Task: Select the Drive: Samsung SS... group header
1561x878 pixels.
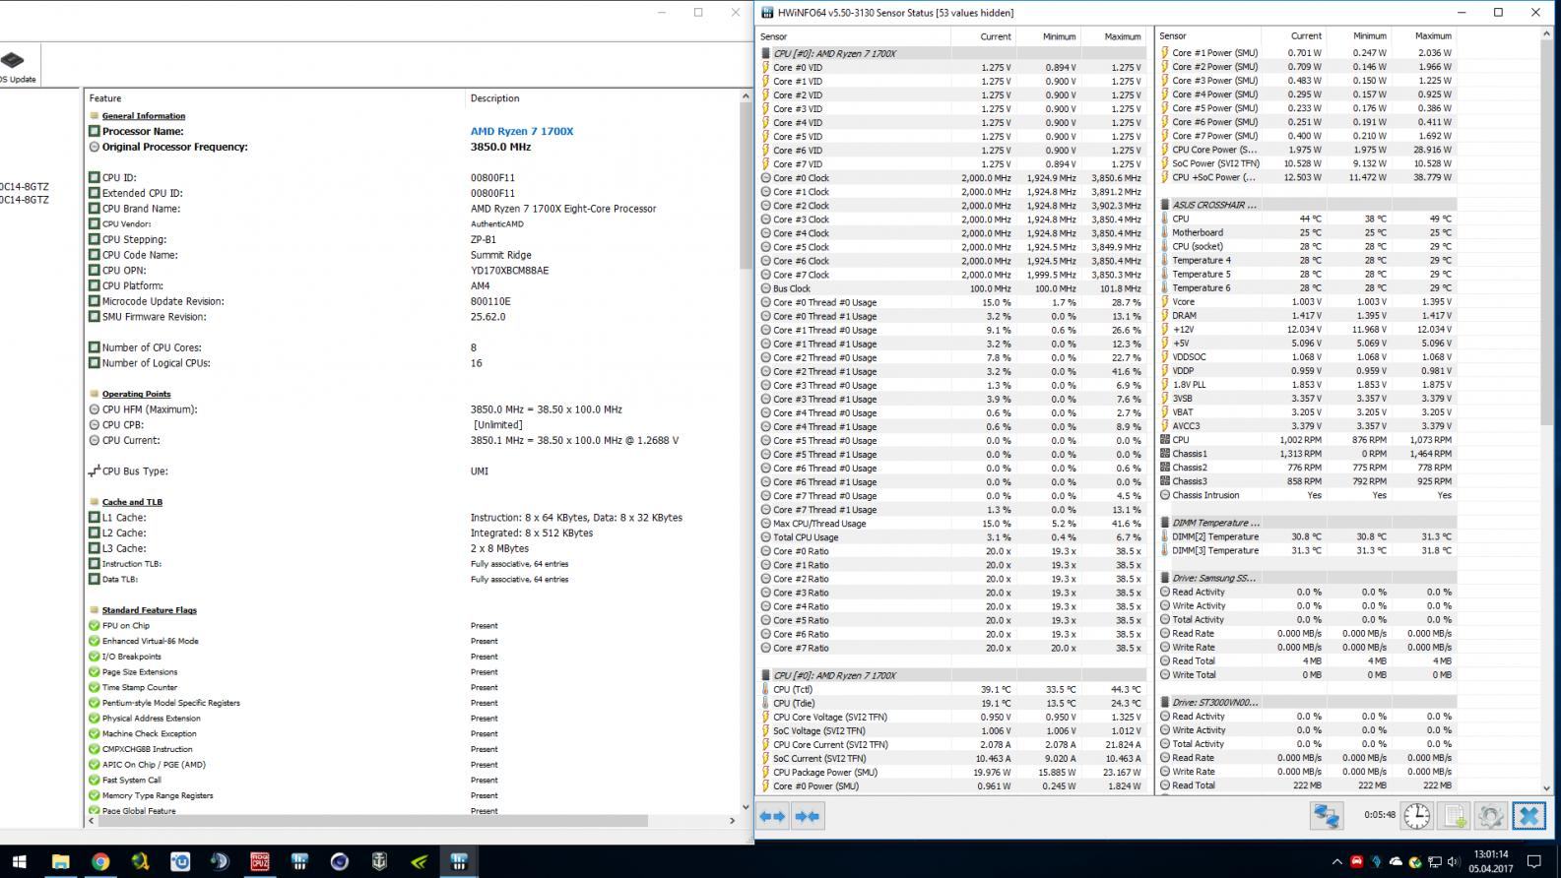Action: 1305,578
